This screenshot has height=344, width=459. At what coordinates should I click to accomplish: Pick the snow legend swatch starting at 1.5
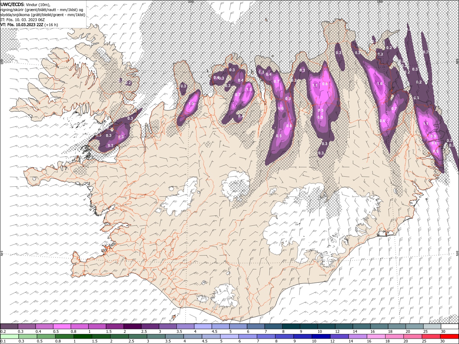[115, 326]
